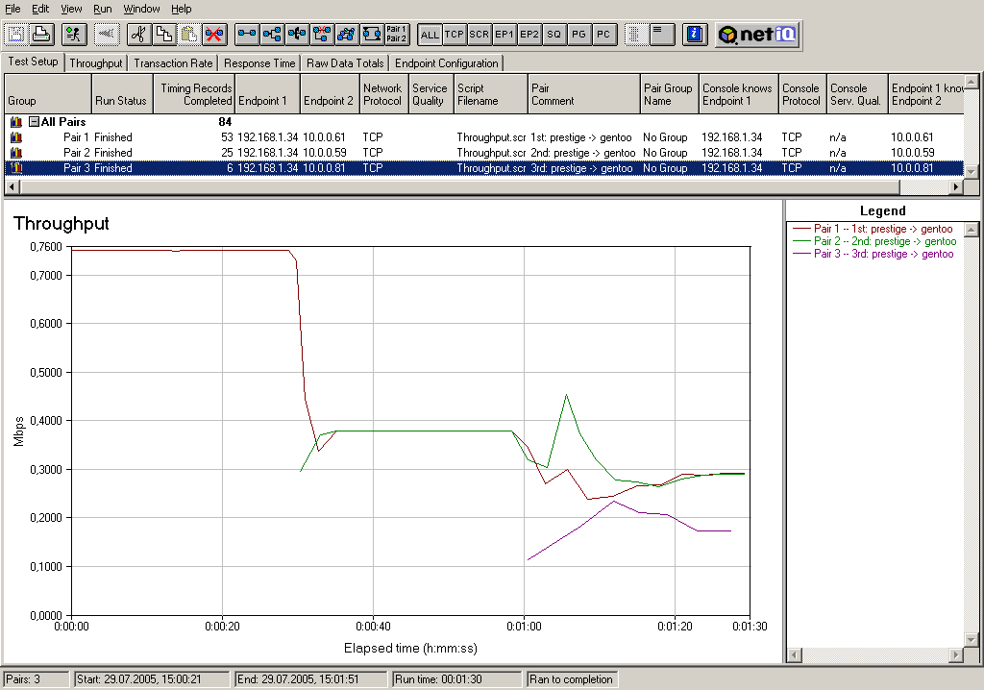The height and width of the screenshot is (690, 984).
Task: Click the third blue-node pair icon
Action: (x=297, y=34)
